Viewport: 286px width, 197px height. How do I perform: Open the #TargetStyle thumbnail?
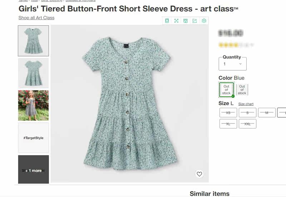[33, 138]
